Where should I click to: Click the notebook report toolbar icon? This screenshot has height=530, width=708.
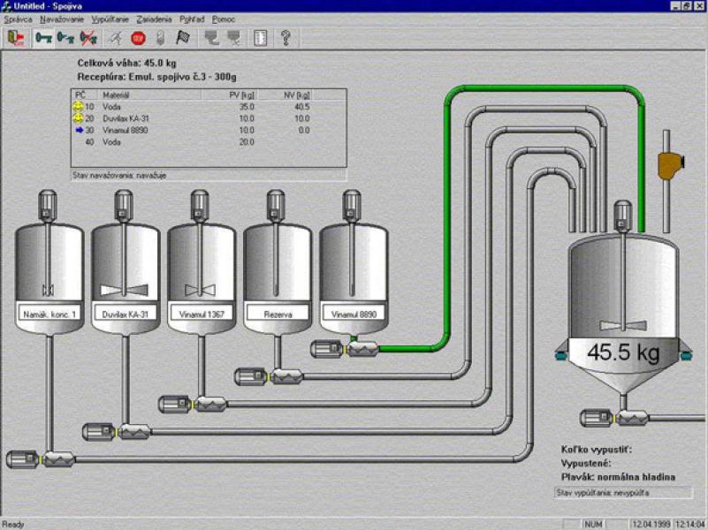pyautogui.click(x=261, y=38)
